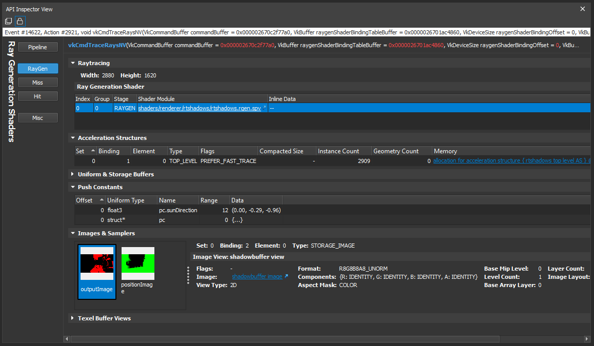Click the Index column header

click(x=84, y=99)
